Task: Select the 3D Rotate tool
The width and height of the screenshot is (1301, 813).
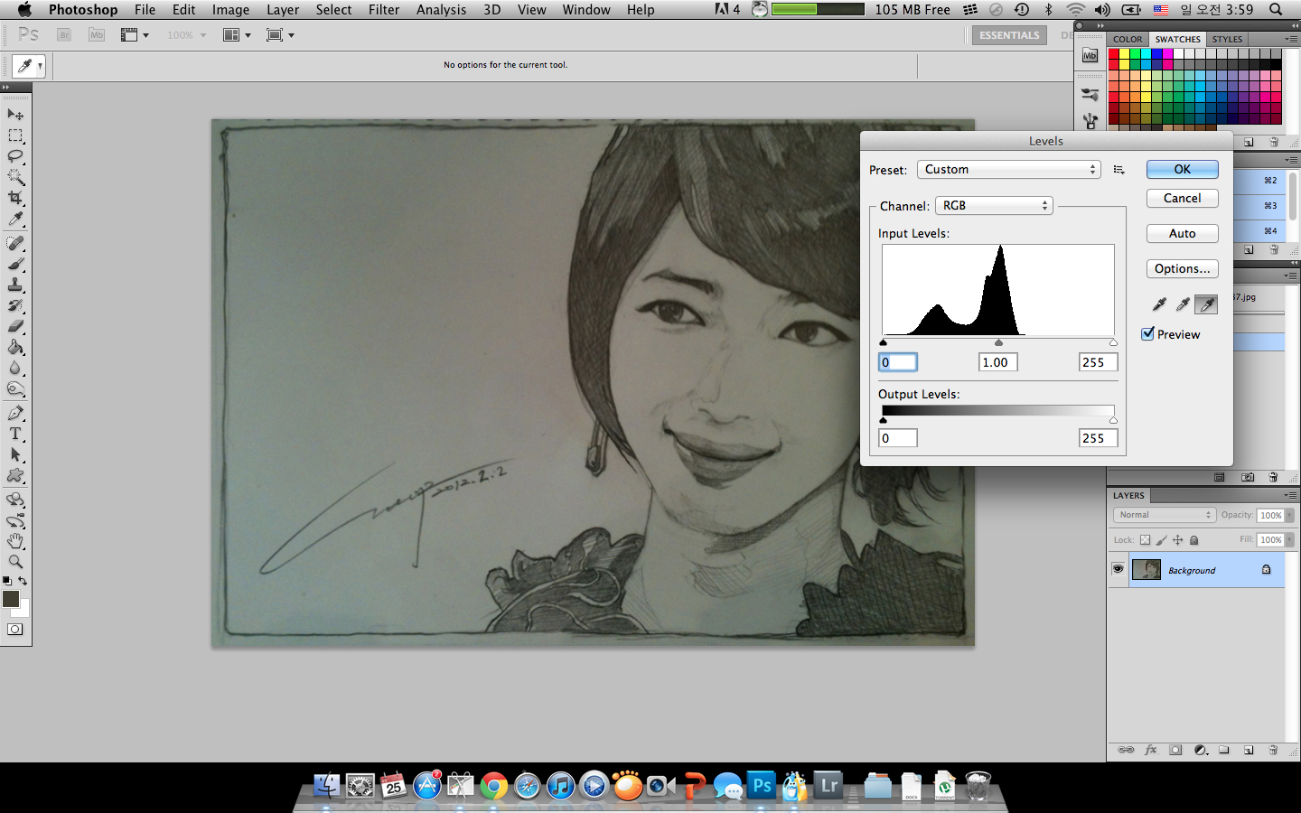Action: click(15, 500)
